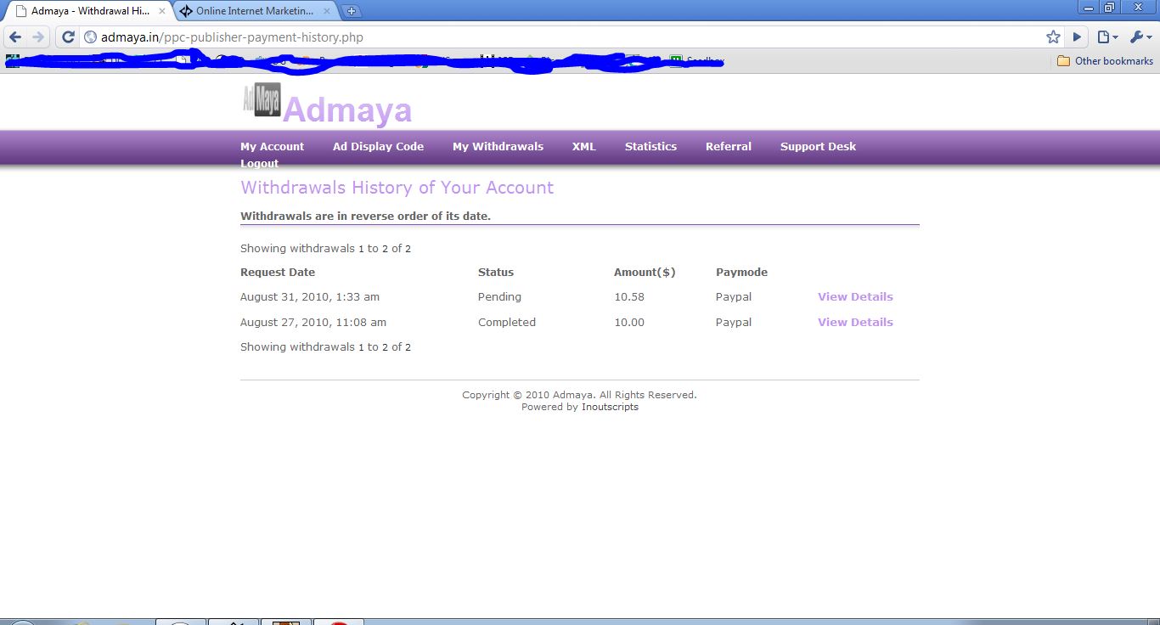
Task: View Details of the Pending 10.58 withdrawal
Action: (x=855, y=296)
